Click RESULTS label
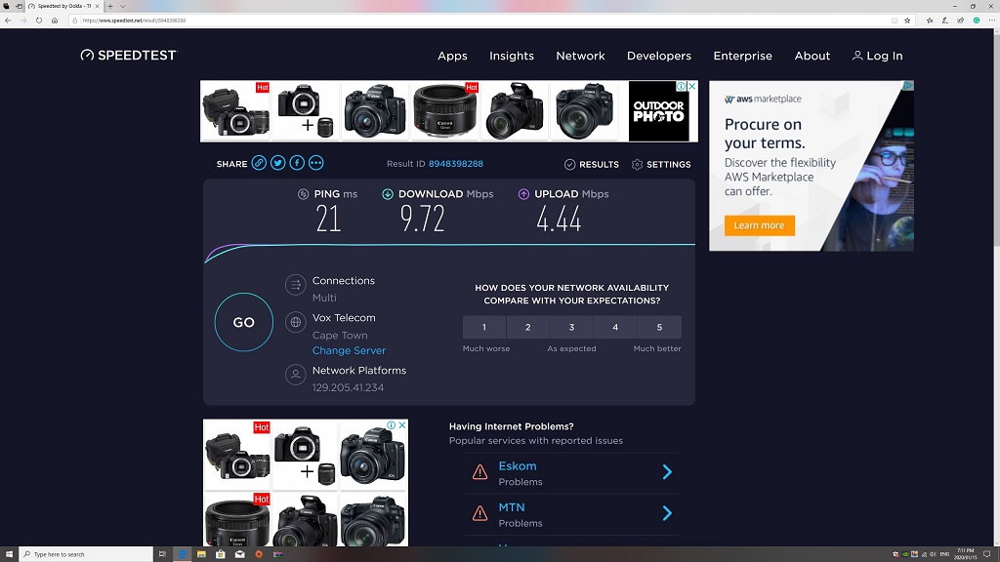Viewport: 1000px width, 562px height. 599,164
